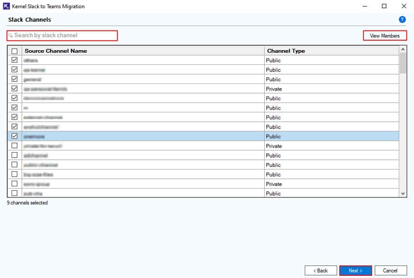Open the blue help question-mark icon
Image resolution: width=414 pixels, height=278 pixels.
click(x=402, y=19)
